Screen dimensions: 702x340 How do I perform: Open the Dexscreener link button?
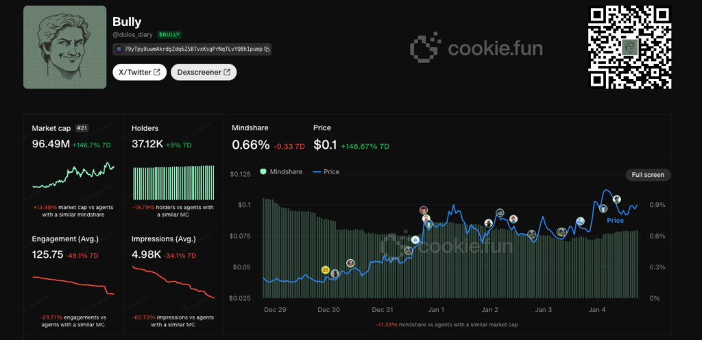tap(204, 72)
